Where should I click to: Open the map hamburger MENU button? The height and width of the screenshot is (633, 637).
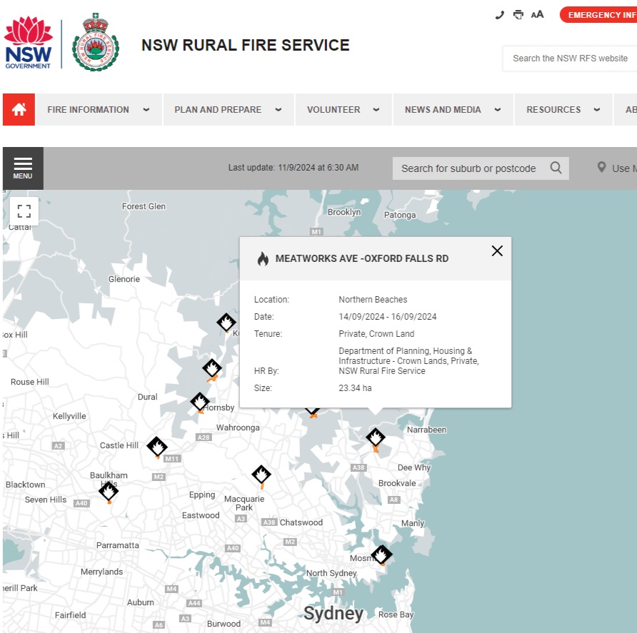(23, 168)
